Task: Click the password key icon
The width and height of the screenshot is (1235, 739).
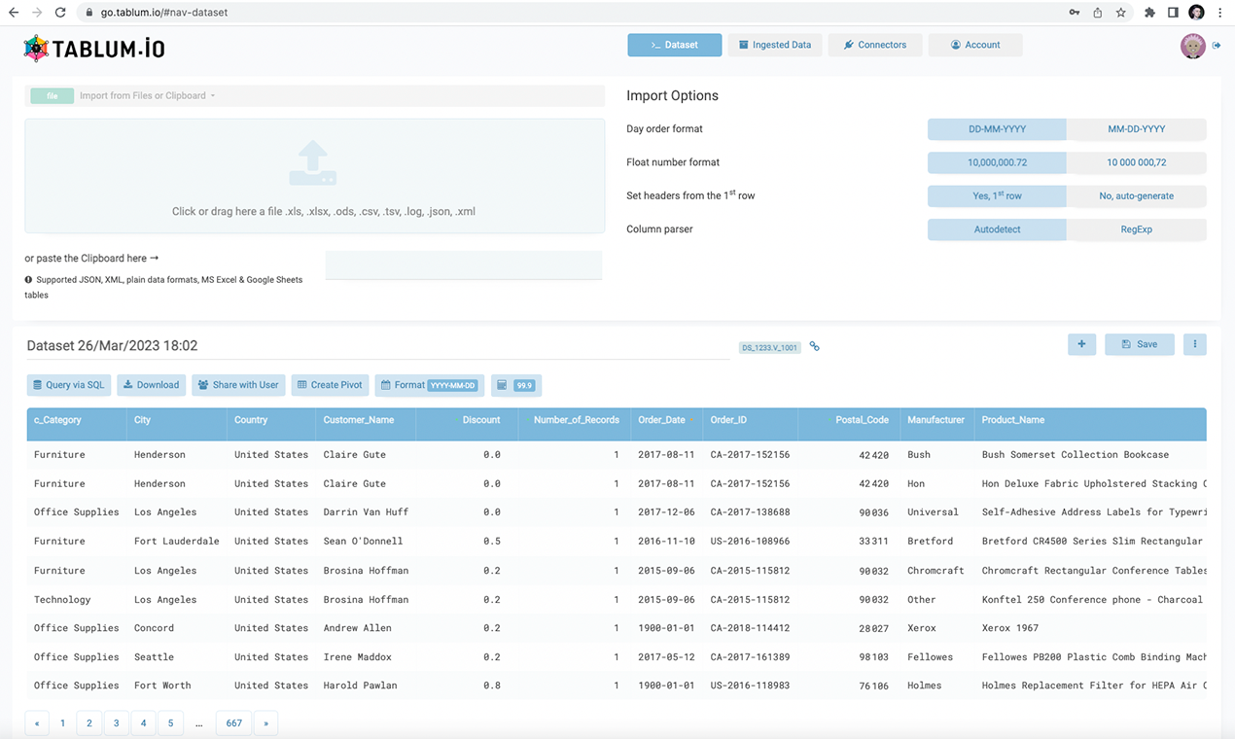Action: click(x=1075, y=13)
